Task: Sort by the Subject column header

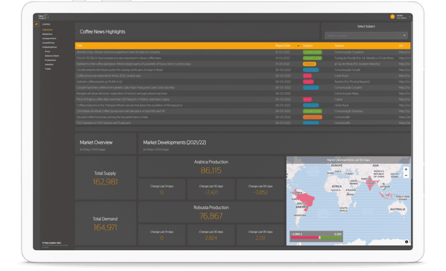Action: click(x=307, y=46)
